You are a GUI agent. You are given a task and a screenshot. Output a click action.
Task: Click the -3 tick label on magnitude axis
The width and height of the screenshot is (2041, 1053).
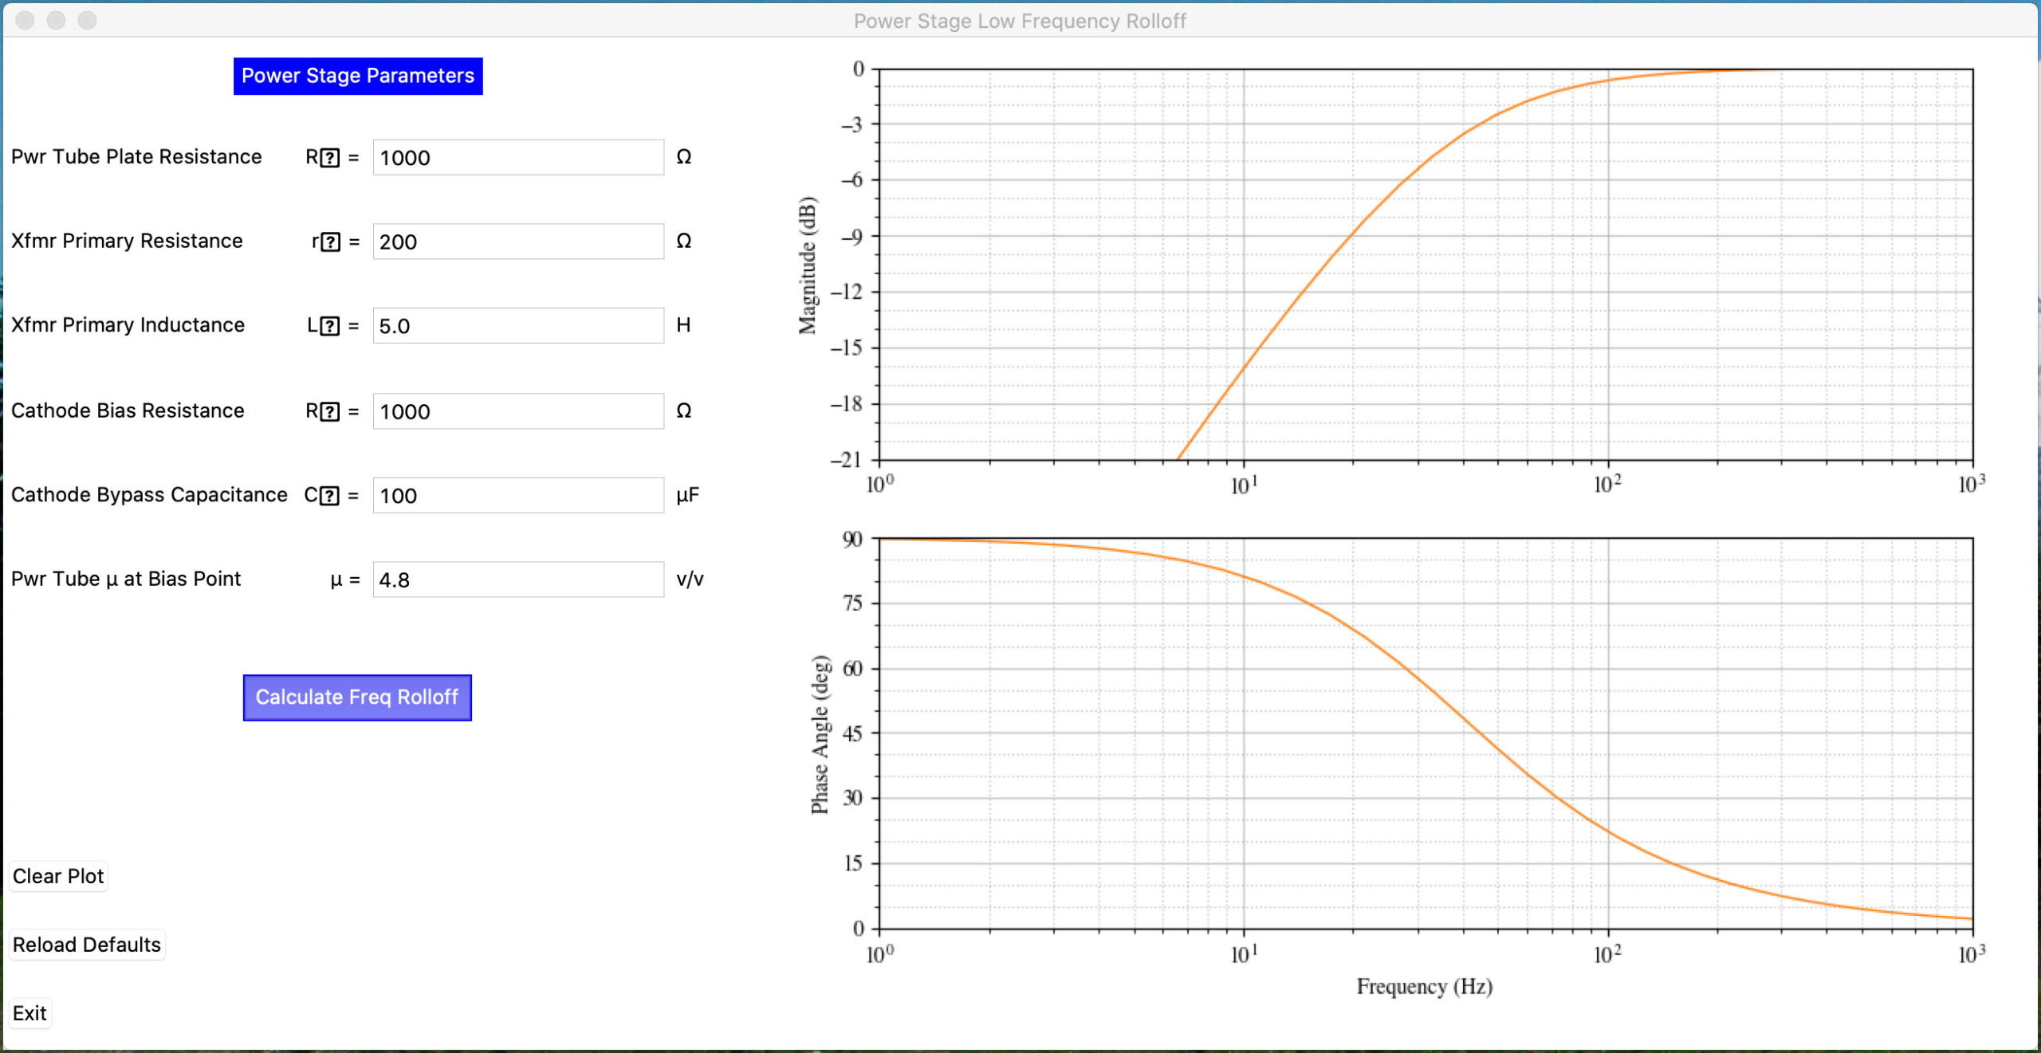852,124
